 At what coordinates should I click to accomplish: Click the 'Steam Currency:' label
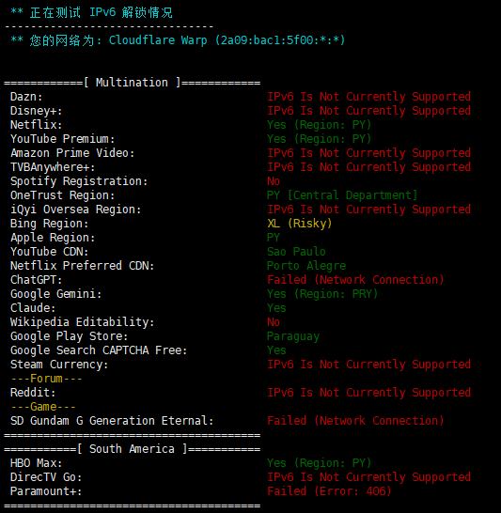pyautogui.click(x=59, y=365)
